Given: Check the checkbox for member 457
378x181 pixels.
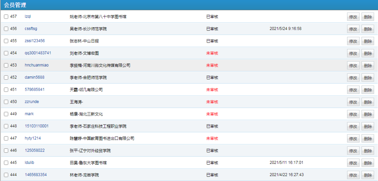Looking at the screenshot, I should [x=6, y=17].
